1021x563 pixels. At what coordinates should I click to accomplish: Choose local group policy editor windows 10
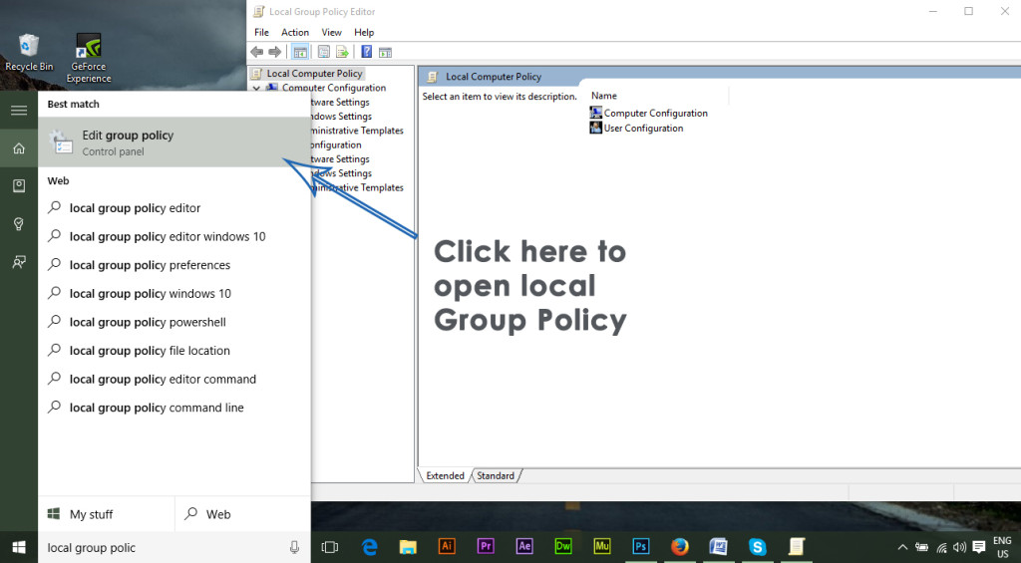pos(173,237)
